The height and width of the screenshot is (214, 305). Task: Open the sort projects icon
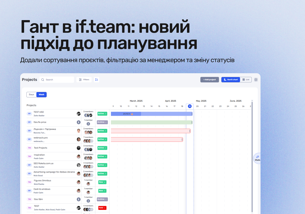click(97, 80)
